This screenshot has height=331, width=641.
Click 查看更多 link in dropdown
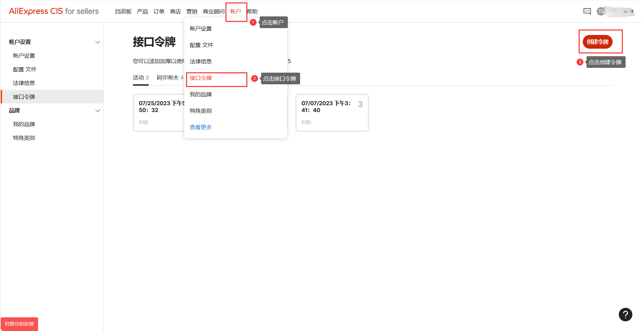(201, 127)
